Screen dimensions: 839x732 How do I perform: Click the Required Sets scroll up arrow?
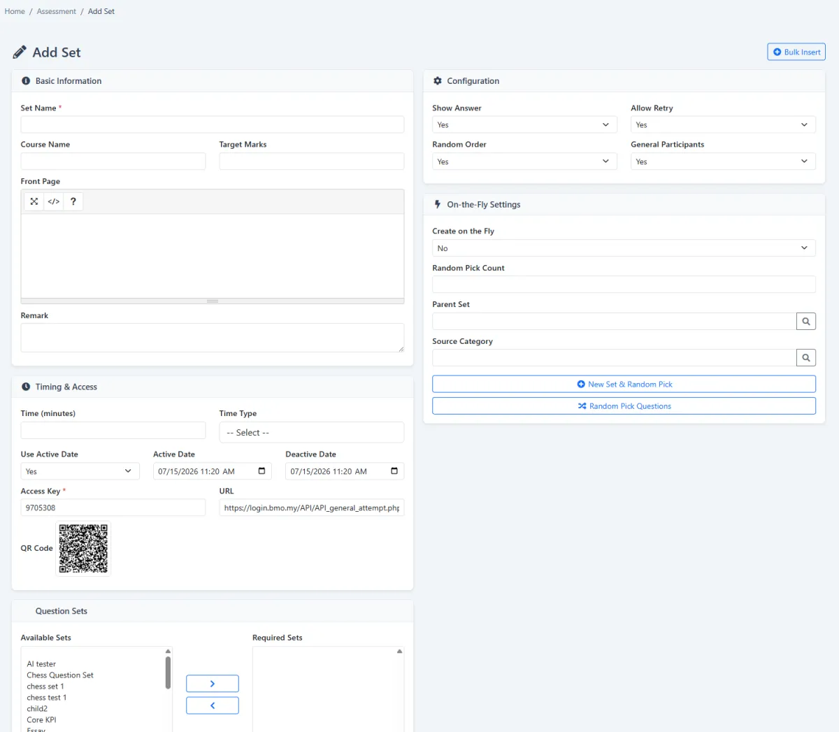(x=399, y=651)
